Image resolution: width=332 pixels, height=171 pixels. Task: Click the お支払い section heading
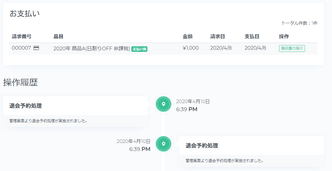click(24, 14)
